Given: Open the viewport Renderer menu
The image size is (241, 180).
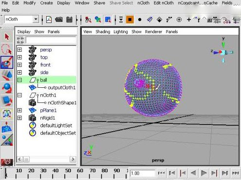Looking at the screenshot, I should [153, 32].
